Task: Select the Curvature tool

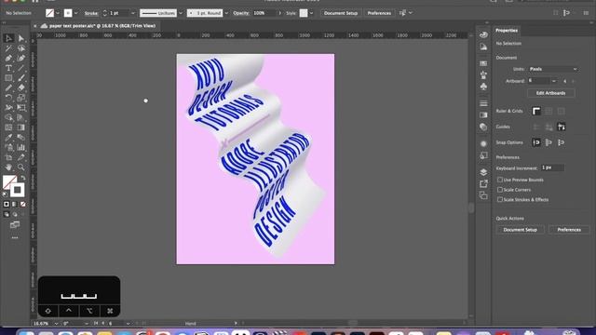Action: pyautogui.click(x=20, y=58)
